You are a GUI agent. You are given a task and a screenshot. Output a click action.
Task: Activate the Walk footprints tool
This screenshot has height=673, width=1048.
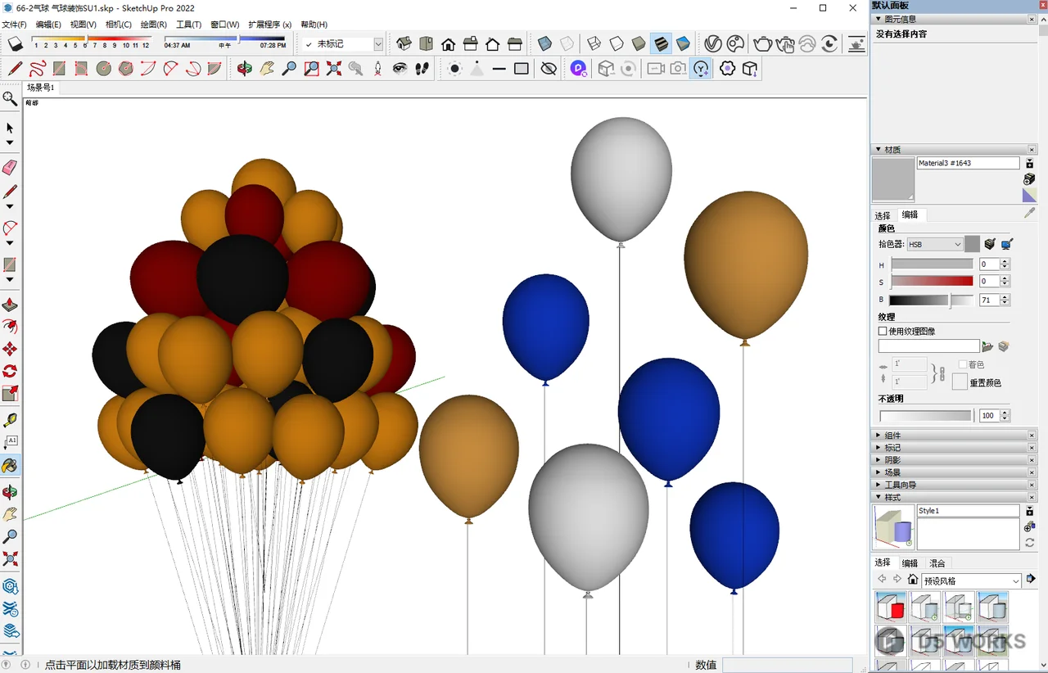pyautogui.click(x=422, y=69)
